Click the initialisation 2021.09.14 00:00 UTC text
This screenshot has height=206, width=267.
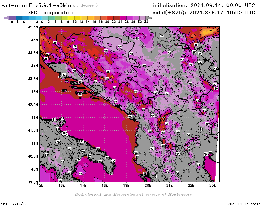pos(204,5)
